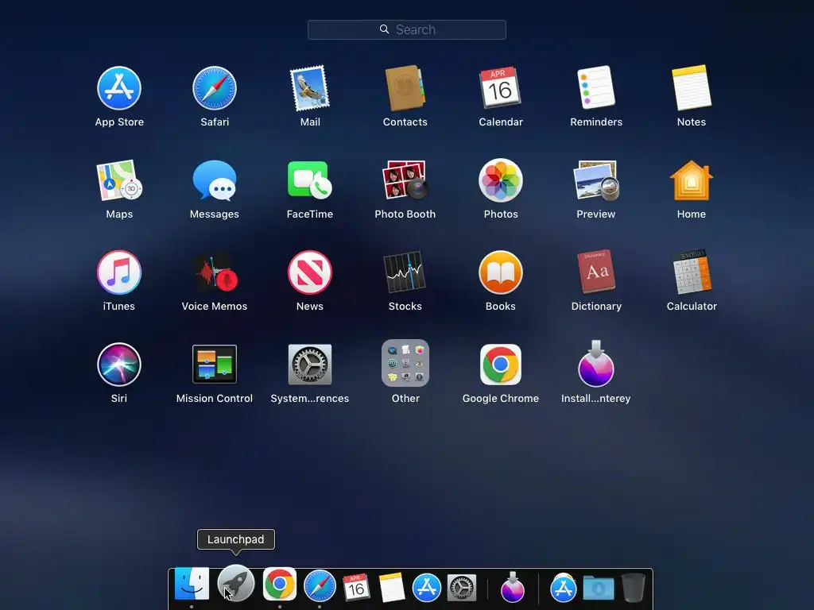Open Photo Booth
The width and height of the screenshot is (814, 610).
405,180
